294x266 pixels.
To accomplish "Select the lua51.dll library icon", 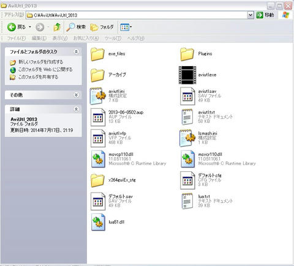I will point(98,222).
